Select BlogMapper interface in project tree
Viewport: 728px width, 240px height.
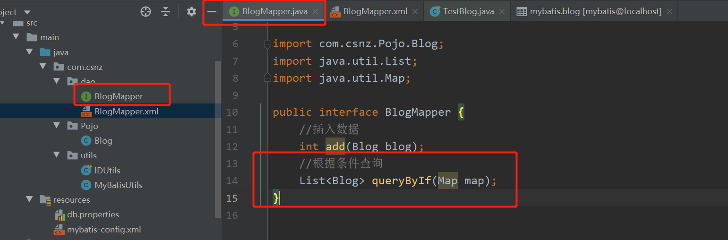tap(119, 96)
